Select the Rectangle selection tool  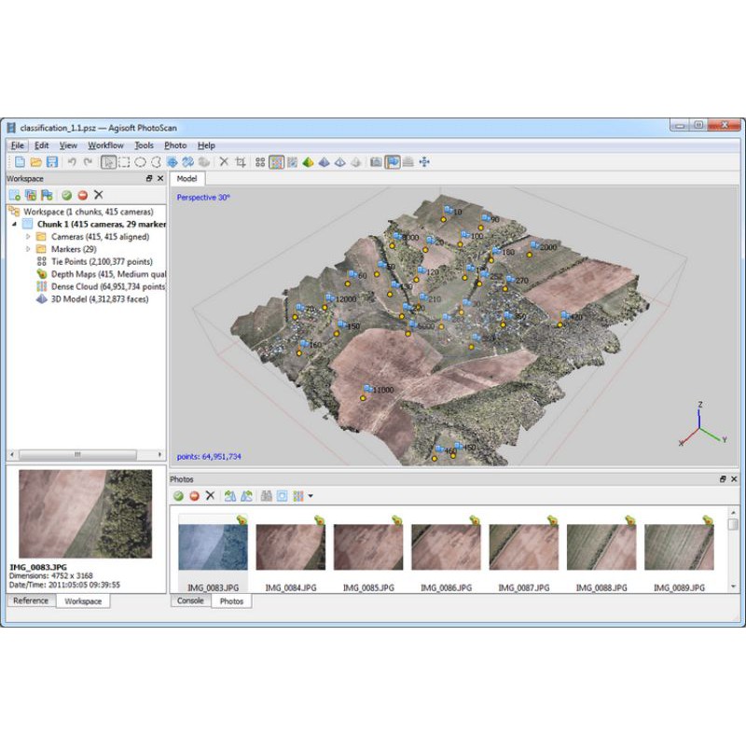click(x=124, y=162)
